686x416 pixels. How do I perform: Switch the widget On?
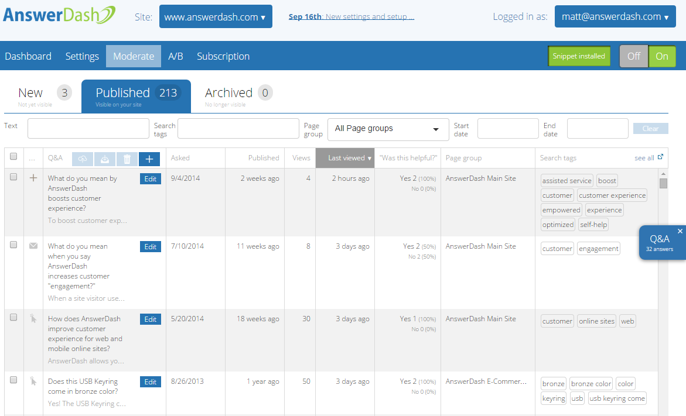(x=661, y=56)
